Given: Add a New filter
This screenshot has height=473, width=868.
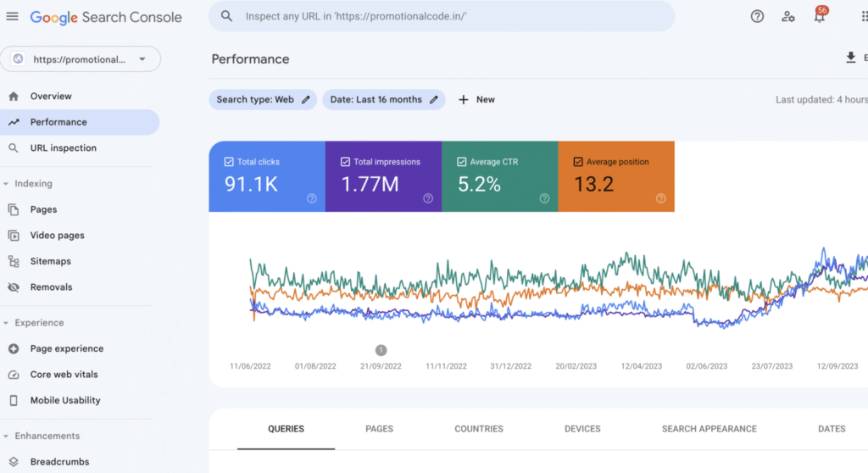Looking at the screenshot, I should (476, 99).
